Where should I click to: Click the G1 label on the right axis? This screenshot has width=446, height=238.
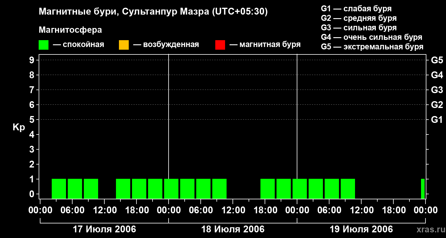[x=437, y=120]
